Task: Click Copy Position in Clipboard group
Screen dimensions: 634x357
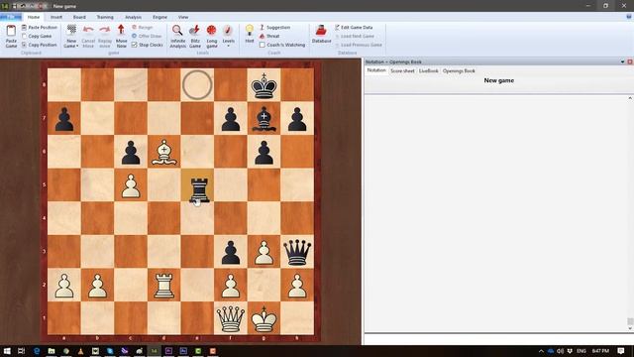Action: click(40, 45)
